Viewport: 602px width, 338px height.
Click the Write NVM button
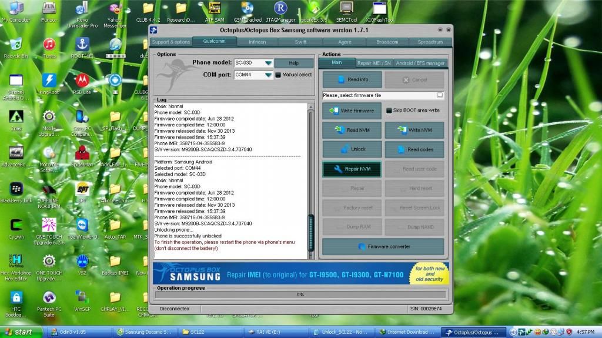414,130
